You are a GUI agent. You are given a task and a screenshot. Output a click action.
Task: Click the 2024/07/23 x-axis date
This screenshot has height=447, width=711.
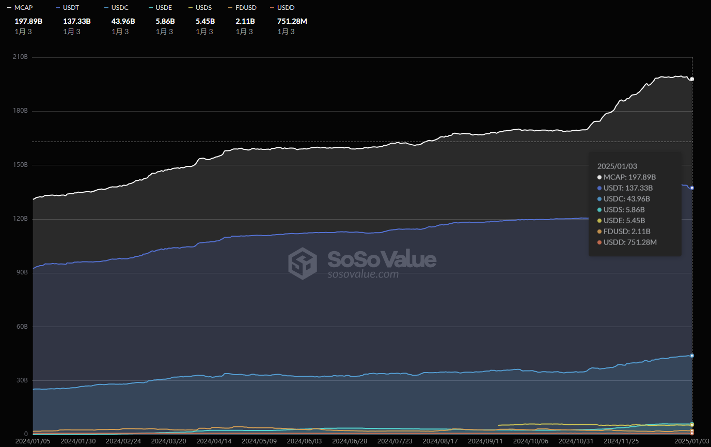click(396, 441)
